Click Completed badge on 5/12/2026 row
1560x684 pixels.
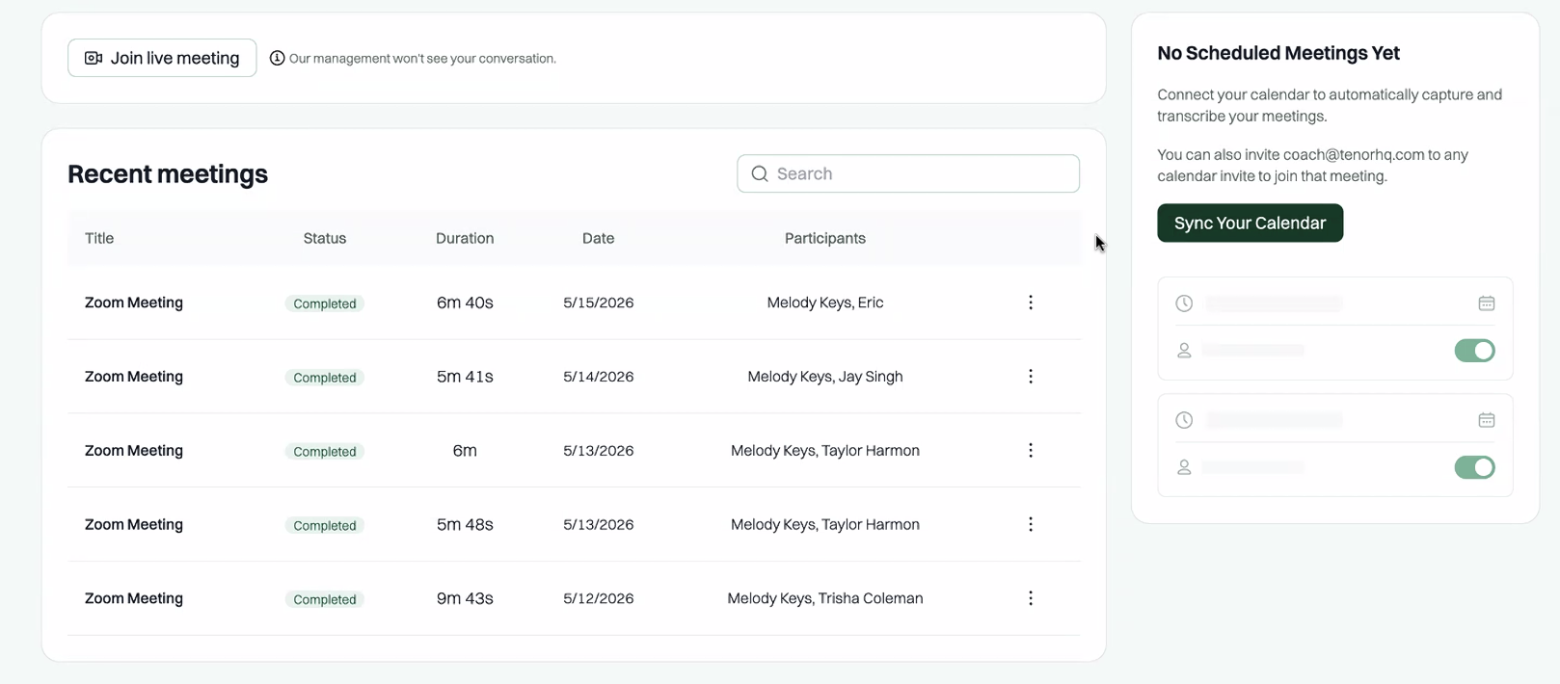325,599
